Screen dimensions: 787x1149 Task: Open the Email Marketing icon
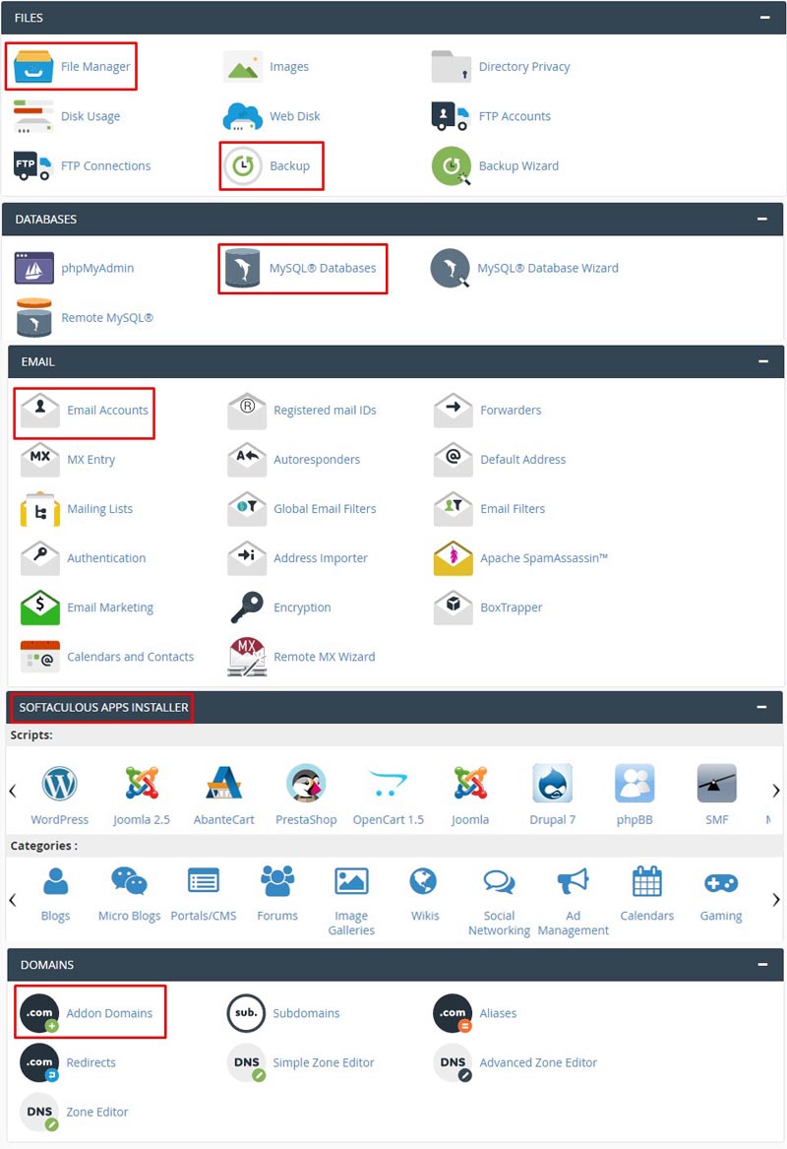39,607
